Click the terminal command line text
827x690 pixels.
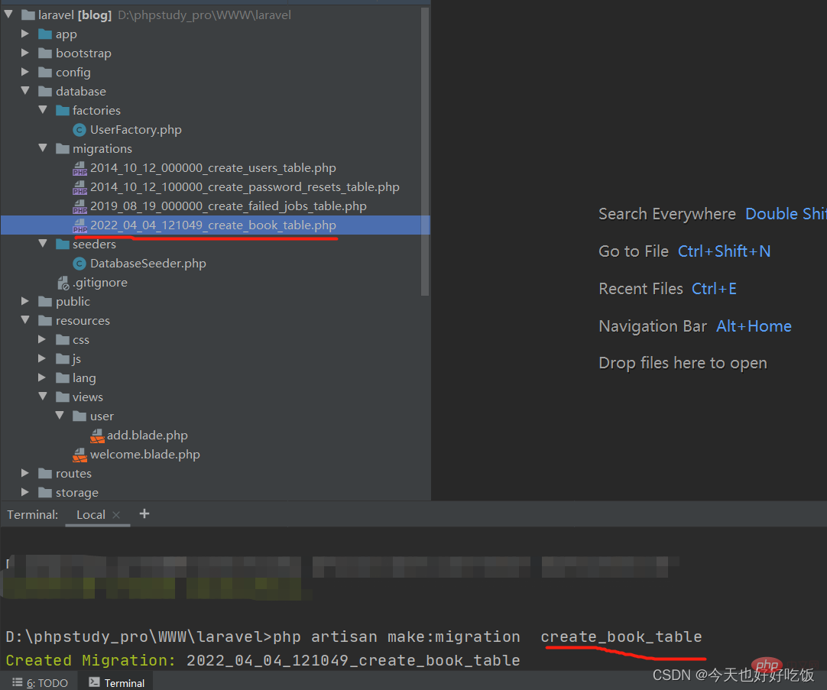coord(353,637)
